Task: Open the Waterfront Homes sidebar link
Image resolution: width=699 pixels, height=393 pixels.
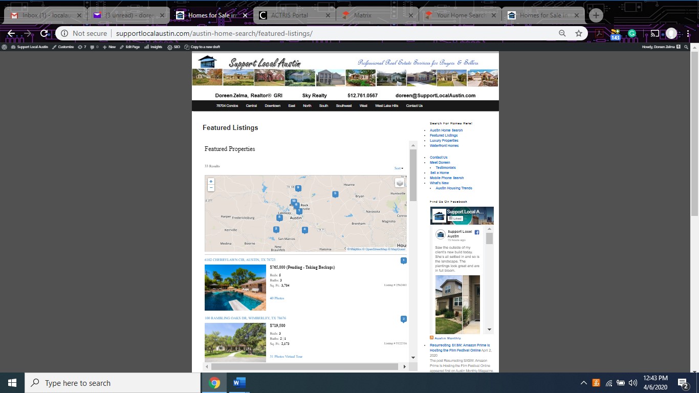Action: click(x=444, y=146)
